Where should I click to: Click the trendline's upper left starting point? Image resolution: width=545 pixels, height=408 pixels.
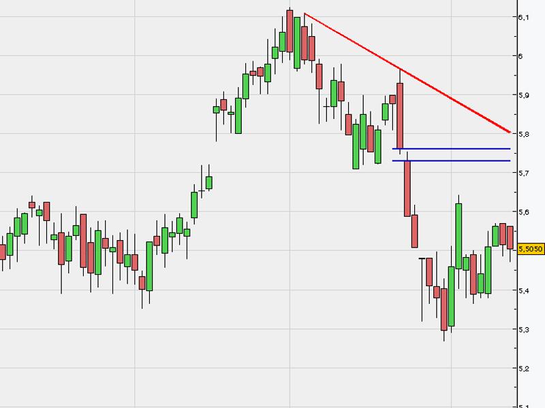click(x=305, y=14)
